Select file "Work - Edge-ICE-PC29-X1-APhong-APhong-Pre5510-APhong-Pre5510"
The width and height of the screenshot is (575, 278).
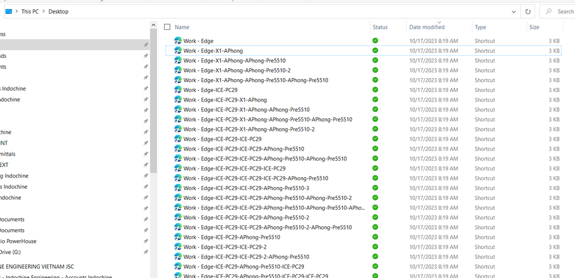pos(268,119)
